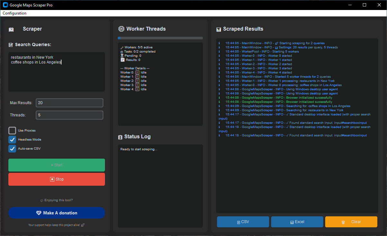Click the orange Clear button
387x236 pixels.
pos(351,222)
